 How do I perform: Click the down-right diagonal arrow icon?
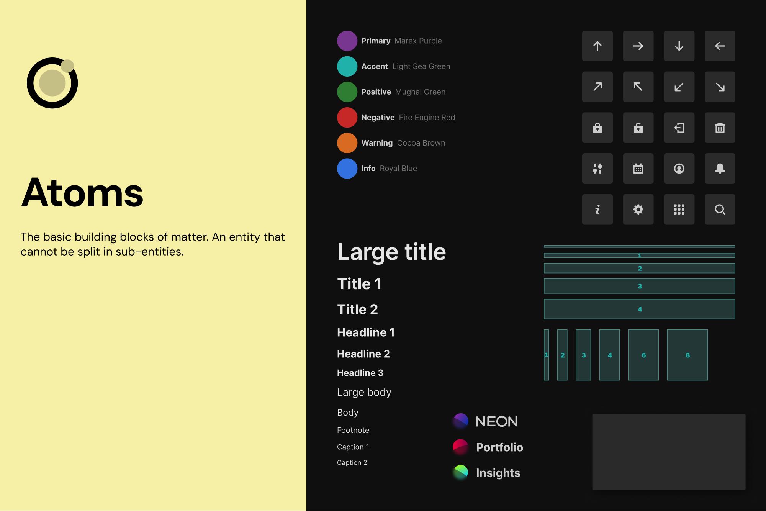click(720, 87)
